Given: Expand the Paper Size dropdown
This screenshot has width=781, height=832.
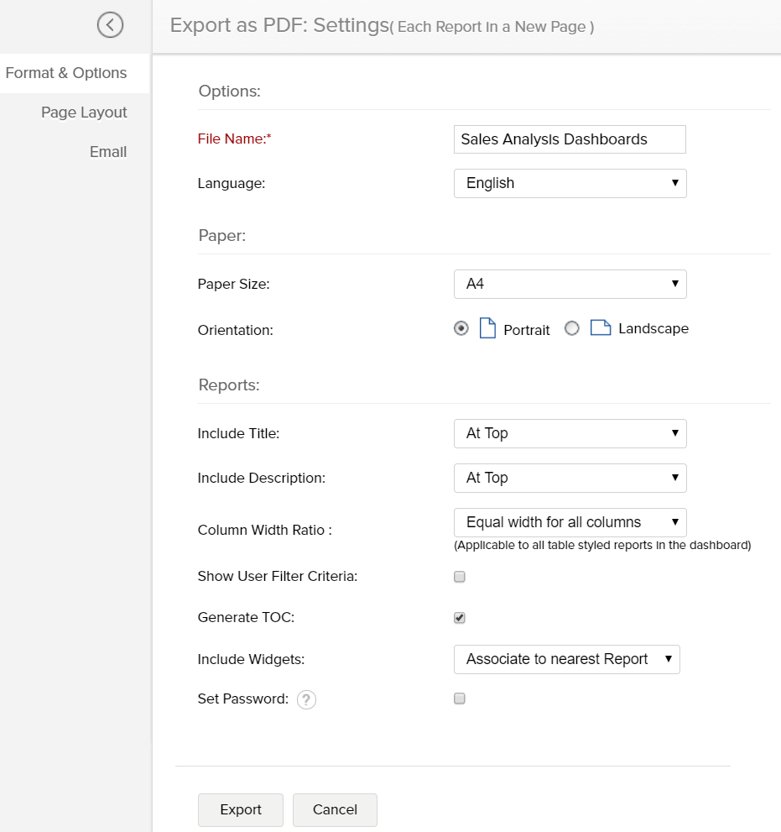Looking at the screenshot, I should (570, 284).
